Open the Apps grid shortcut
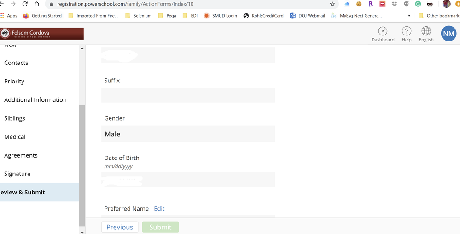Image resolution: width=460 pixels, height=234 pixels. (x=8, y=16)
